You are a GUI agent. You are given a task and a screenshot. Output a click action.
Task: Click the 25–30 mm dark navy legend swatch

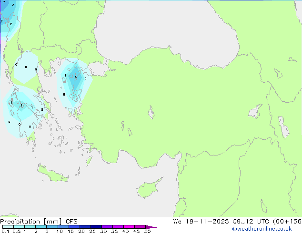pos(96,227)
